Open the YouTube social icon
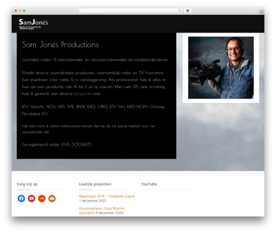 (31, 198)
